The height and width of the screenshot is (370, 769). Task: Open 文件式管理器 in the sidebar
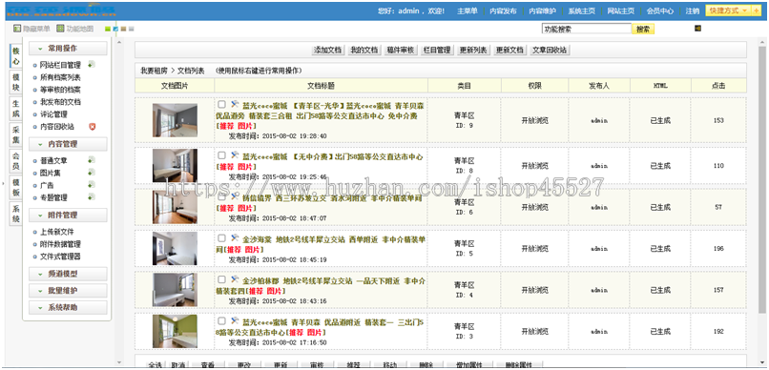point(60,257)
